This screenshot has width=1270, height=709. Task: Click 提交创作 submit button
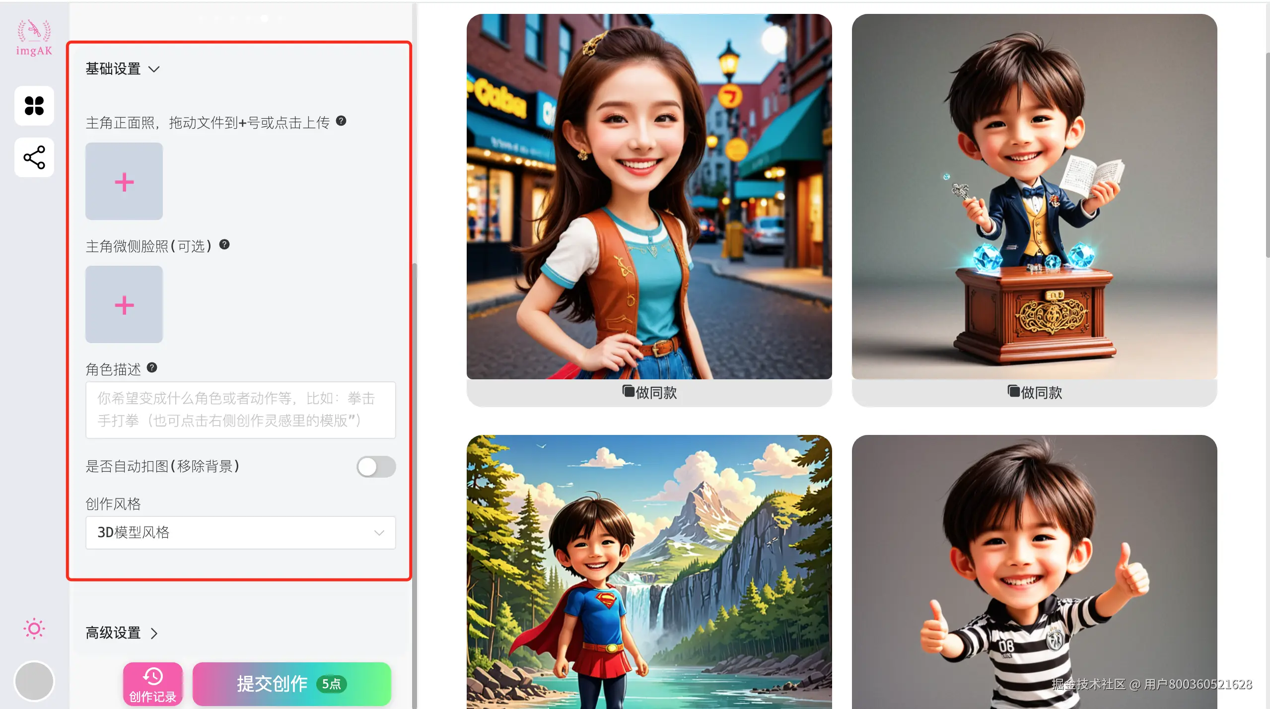(x=291, y=684)
